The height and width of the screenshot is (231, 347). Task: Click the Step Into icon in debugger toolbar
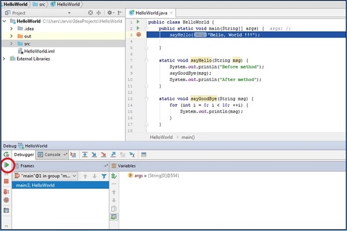94,155
